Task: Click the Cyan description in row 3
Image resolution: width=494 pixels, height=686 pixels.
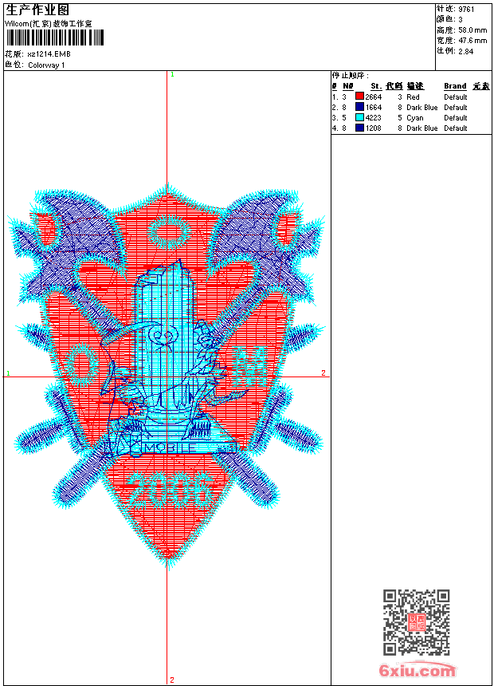Action: (415, 118)
